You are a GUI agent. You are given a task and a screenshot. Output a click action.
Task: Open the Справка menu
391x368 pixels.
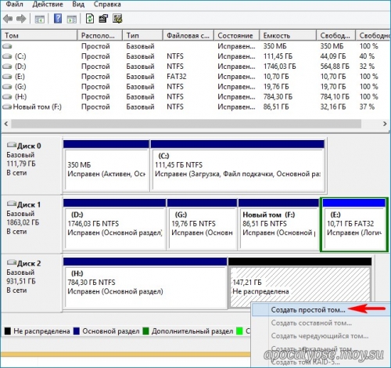107,5
